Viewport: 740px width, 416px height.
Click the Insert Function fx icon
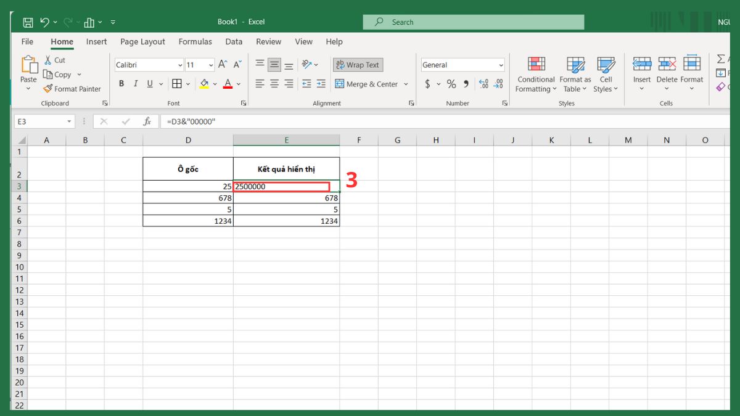147,121
